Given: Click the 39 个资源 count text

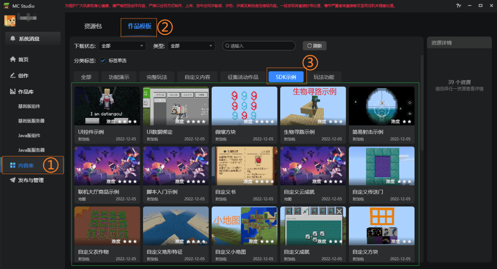Looking at the screenshot, I should (459, 82).
